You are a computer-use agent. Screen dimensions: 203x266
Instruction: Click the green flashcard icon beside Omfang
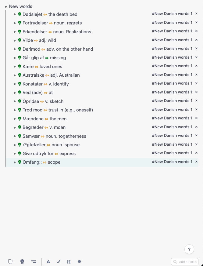tap(20, 162)
